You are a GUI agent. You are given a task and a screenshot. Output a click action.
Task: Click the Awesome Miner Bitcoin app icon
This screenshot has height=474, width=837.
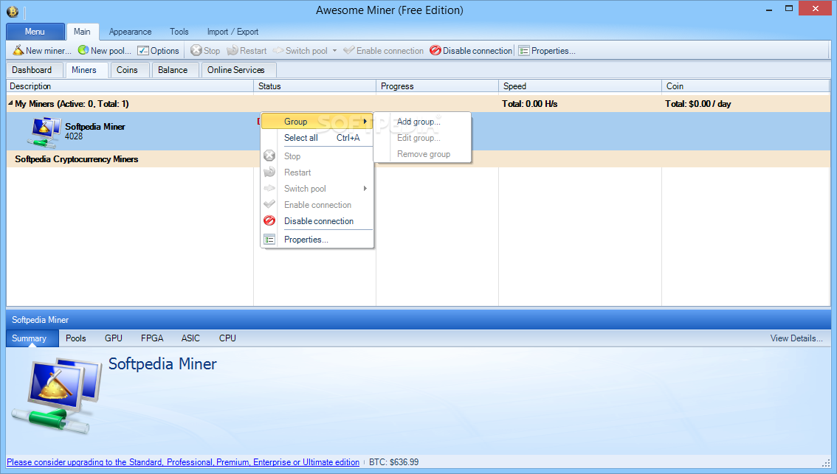tap(13, 11)
